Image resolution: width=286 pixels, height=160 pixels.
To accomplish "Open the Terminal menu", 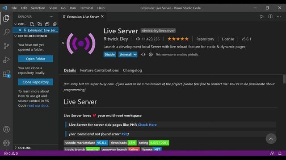I will (x=86, y=8).
